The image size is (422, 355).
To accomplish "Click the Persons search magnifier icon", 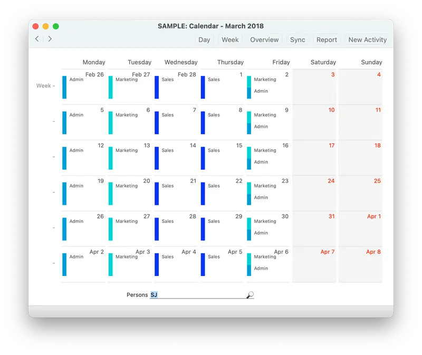I will click(250, 295).
